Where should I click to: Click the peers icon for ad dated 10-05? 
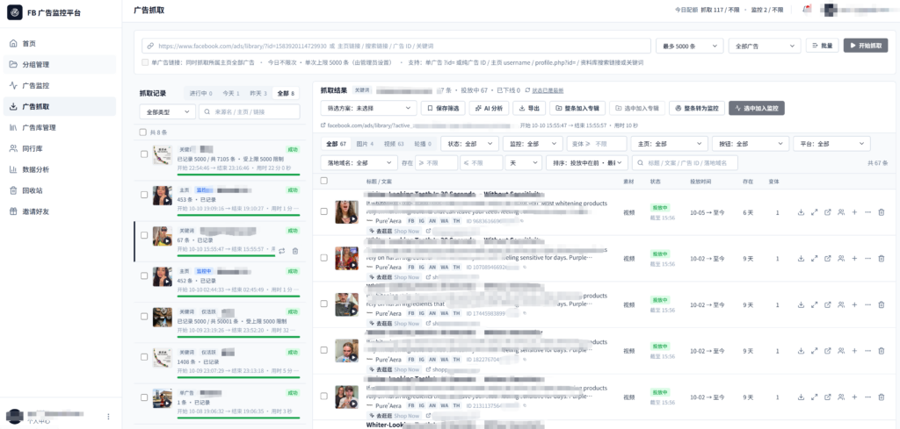(841, 212)
